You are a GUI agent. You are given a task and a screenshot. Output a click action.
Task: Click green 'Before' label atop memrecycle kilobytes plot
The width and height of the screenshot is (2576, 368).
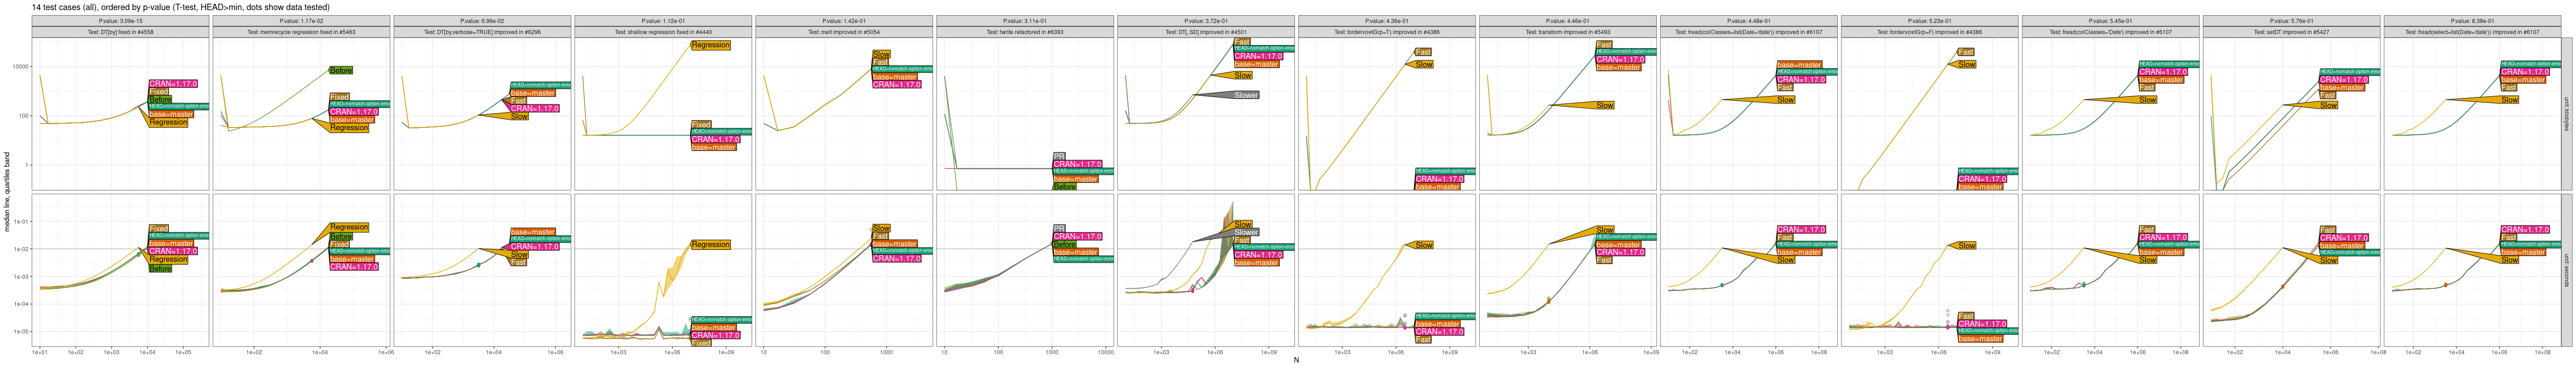(x=341, y=70)
